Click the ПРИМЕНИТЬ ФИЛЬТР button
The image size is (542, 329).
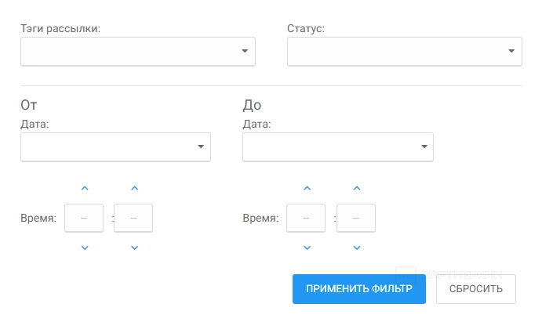coord(359,288)
